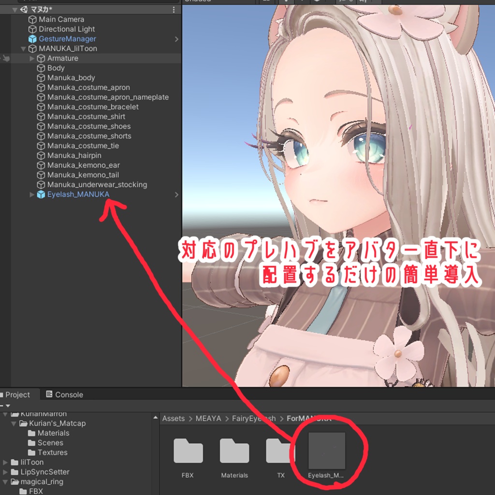Select Manuka_costume_shirt object
The image size is (495, 495).
[86, 117]
